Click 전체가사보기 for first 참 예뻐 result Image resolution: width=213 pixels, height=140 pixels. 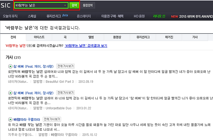click(x=65, y=66)
